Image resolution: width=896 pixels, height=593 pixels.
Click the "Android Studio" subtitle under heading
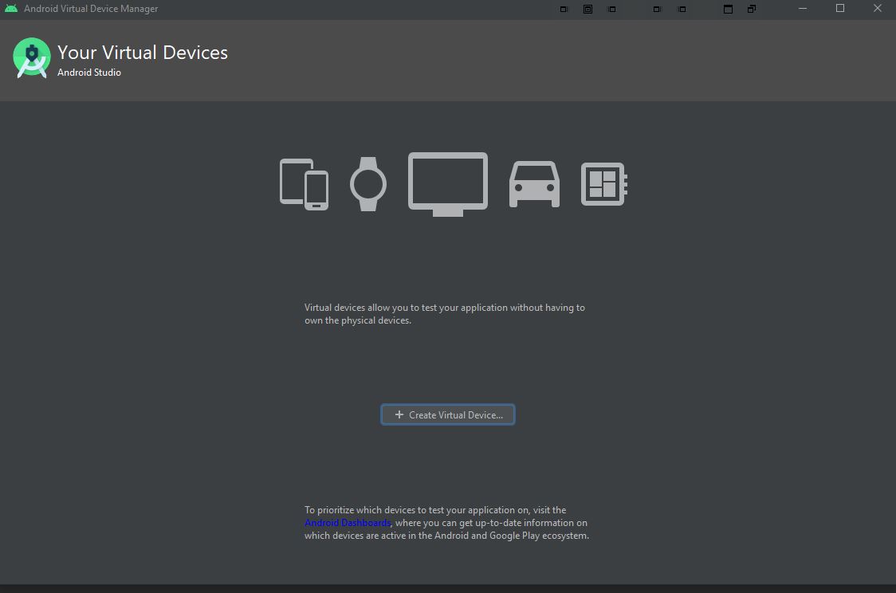pyautogui.click(x=89, y=73)
